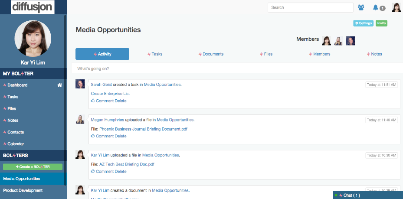This screenshot has width=403, height=199.
Task: Click thumbs-up icon on Sarah Geist's post
Action: pos(93,101)
